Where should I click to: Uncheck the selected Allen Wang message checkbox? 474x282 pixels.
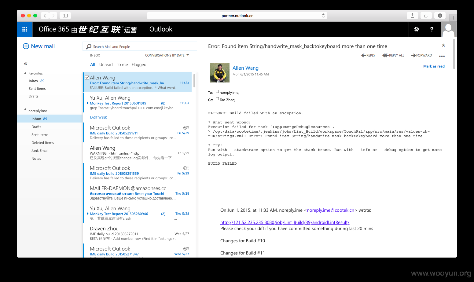click(x=87, y=77)
